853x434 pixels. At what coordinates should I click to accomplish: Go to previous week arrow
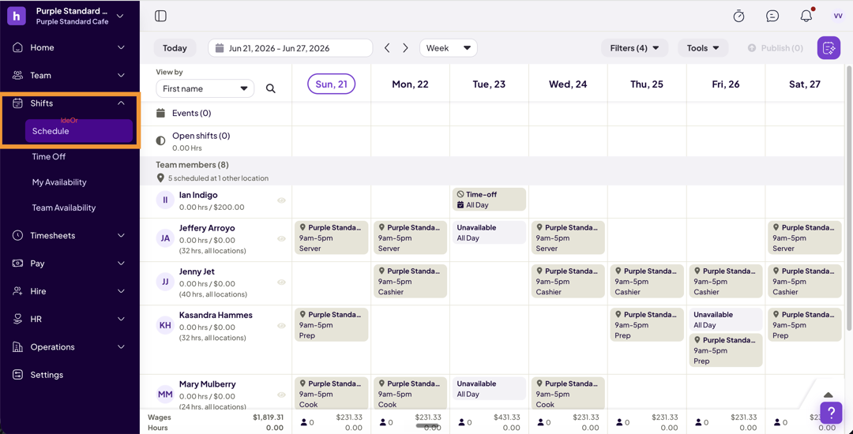pos(387,48)
